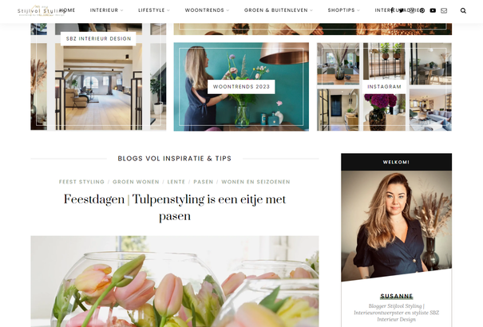The image size is (483, 327).
Task: Open the email envelope icon
Action: click(x=444, y=10)
